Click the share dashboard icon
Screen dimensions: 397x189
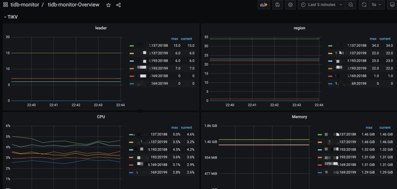[118, 5]
